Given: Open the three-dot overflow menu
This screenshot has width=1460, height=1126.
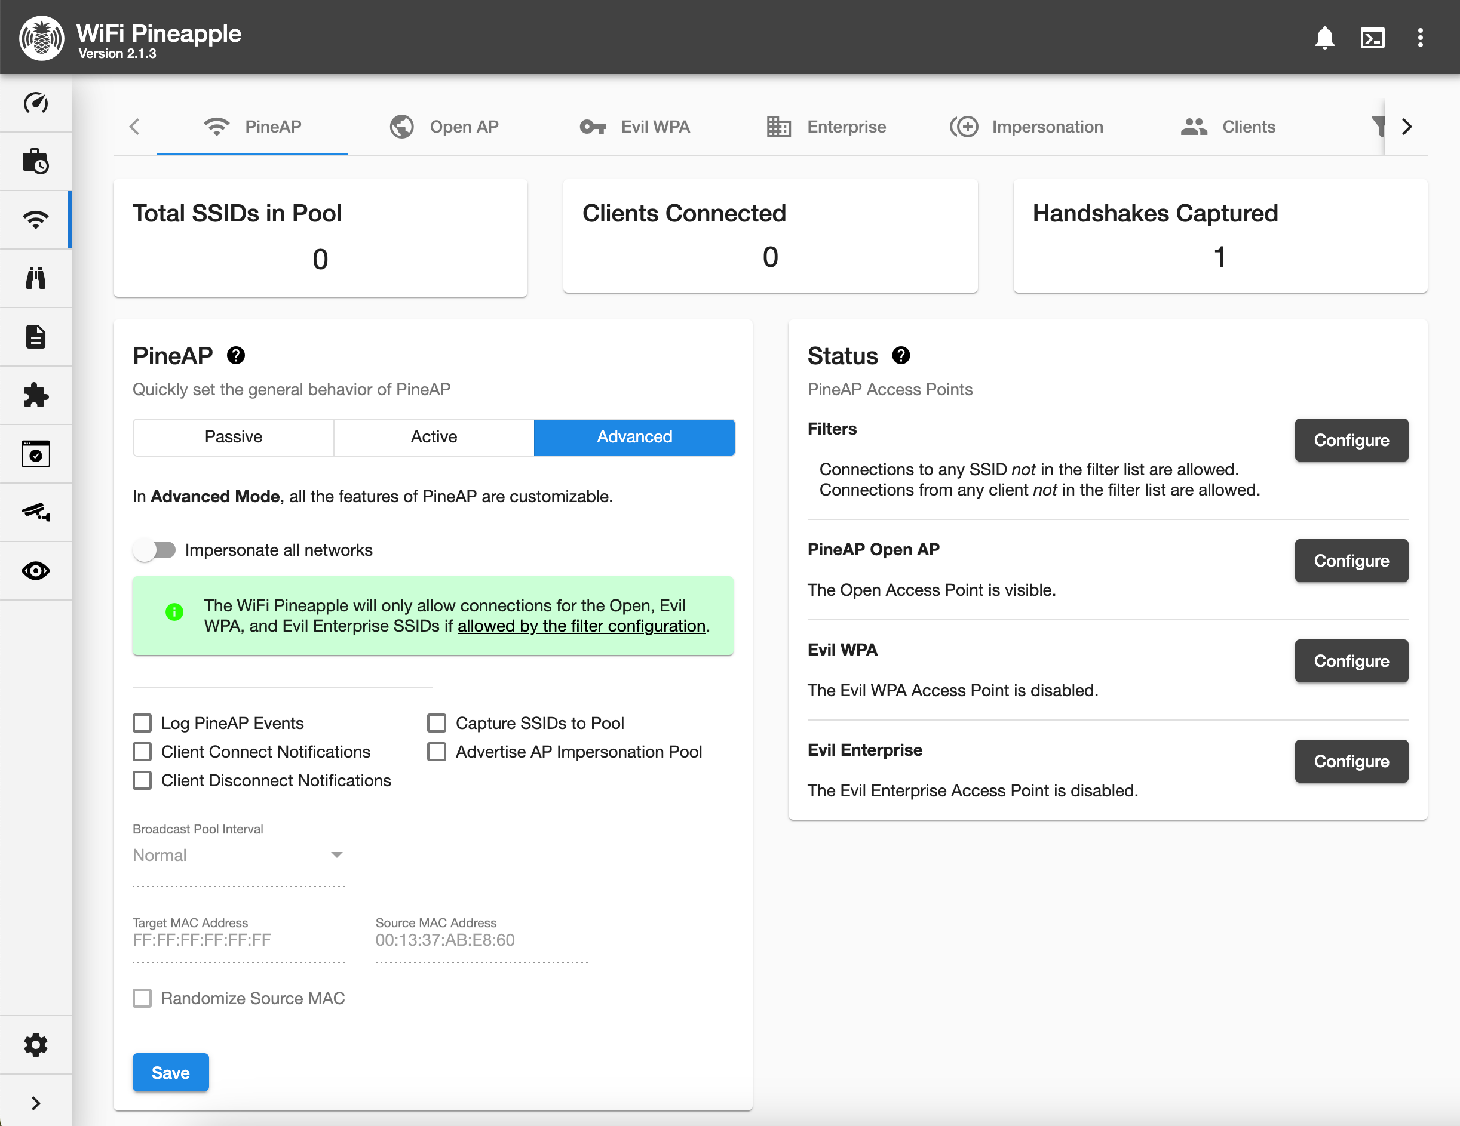Looking at the screenshot, I should 1420,38.
